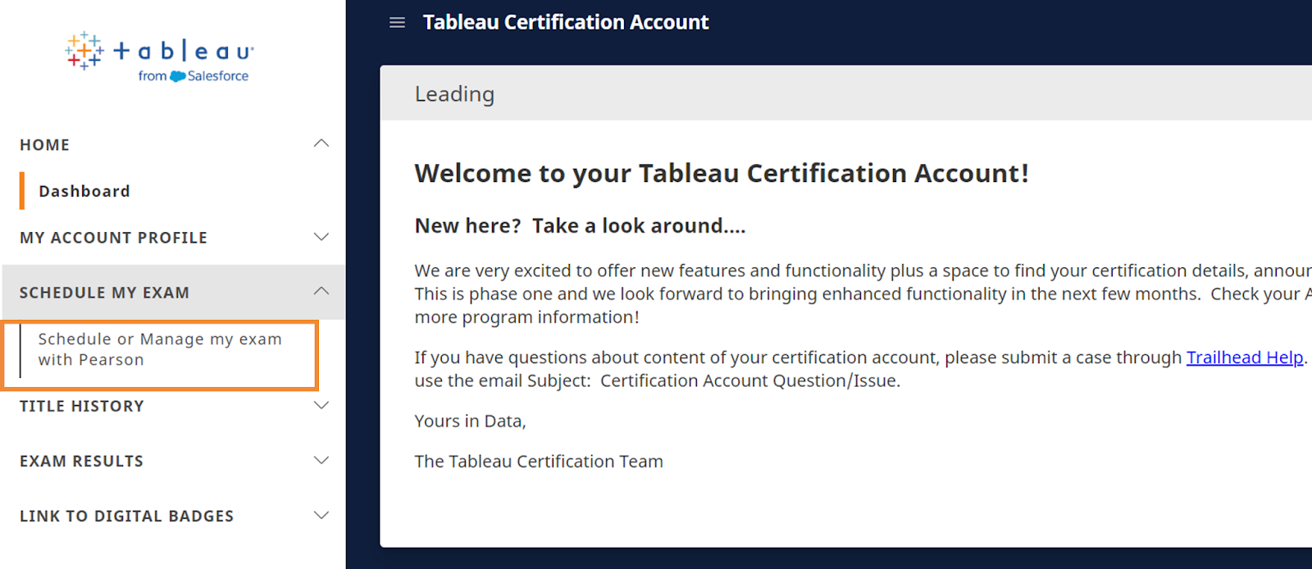
Task: Expand the Title History chevron
Action: coord(321,405)
